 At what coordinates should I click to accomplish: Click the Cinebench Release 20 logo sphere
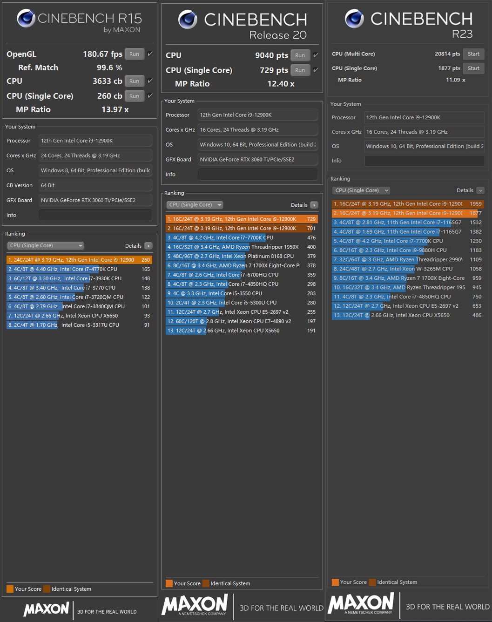(188, 20)
